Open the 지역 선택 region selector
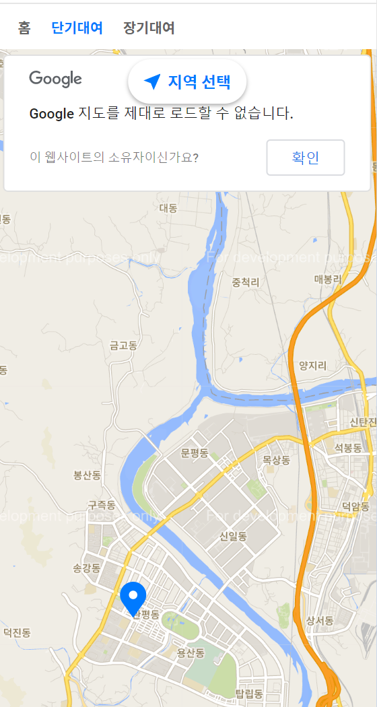Viewport: 377px width, 707px height. coord(187,81)
